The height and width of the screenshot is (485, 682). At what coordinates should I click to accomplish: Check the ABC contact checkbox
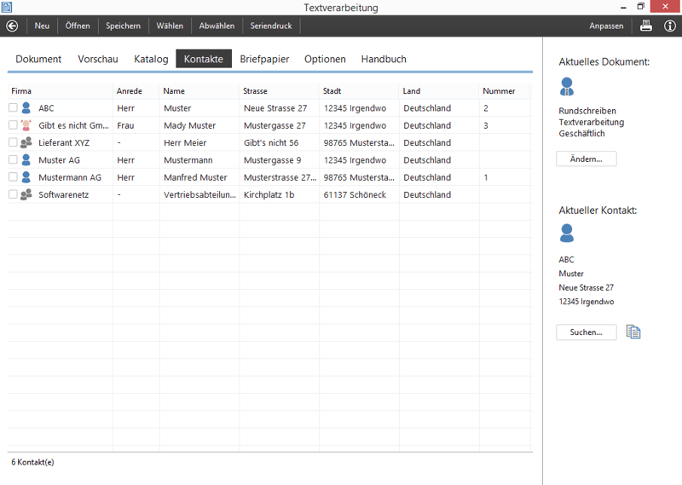coord(13,108)
